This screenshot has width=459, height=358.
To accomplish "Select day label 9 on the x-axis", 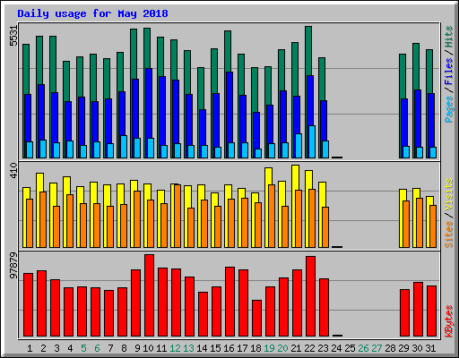I will pos(137,348).
